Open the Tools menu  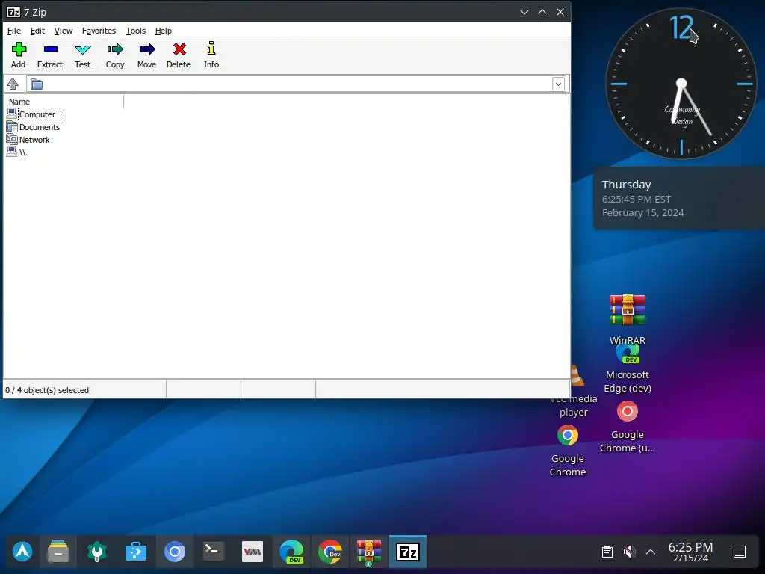(x=136, y=31)
